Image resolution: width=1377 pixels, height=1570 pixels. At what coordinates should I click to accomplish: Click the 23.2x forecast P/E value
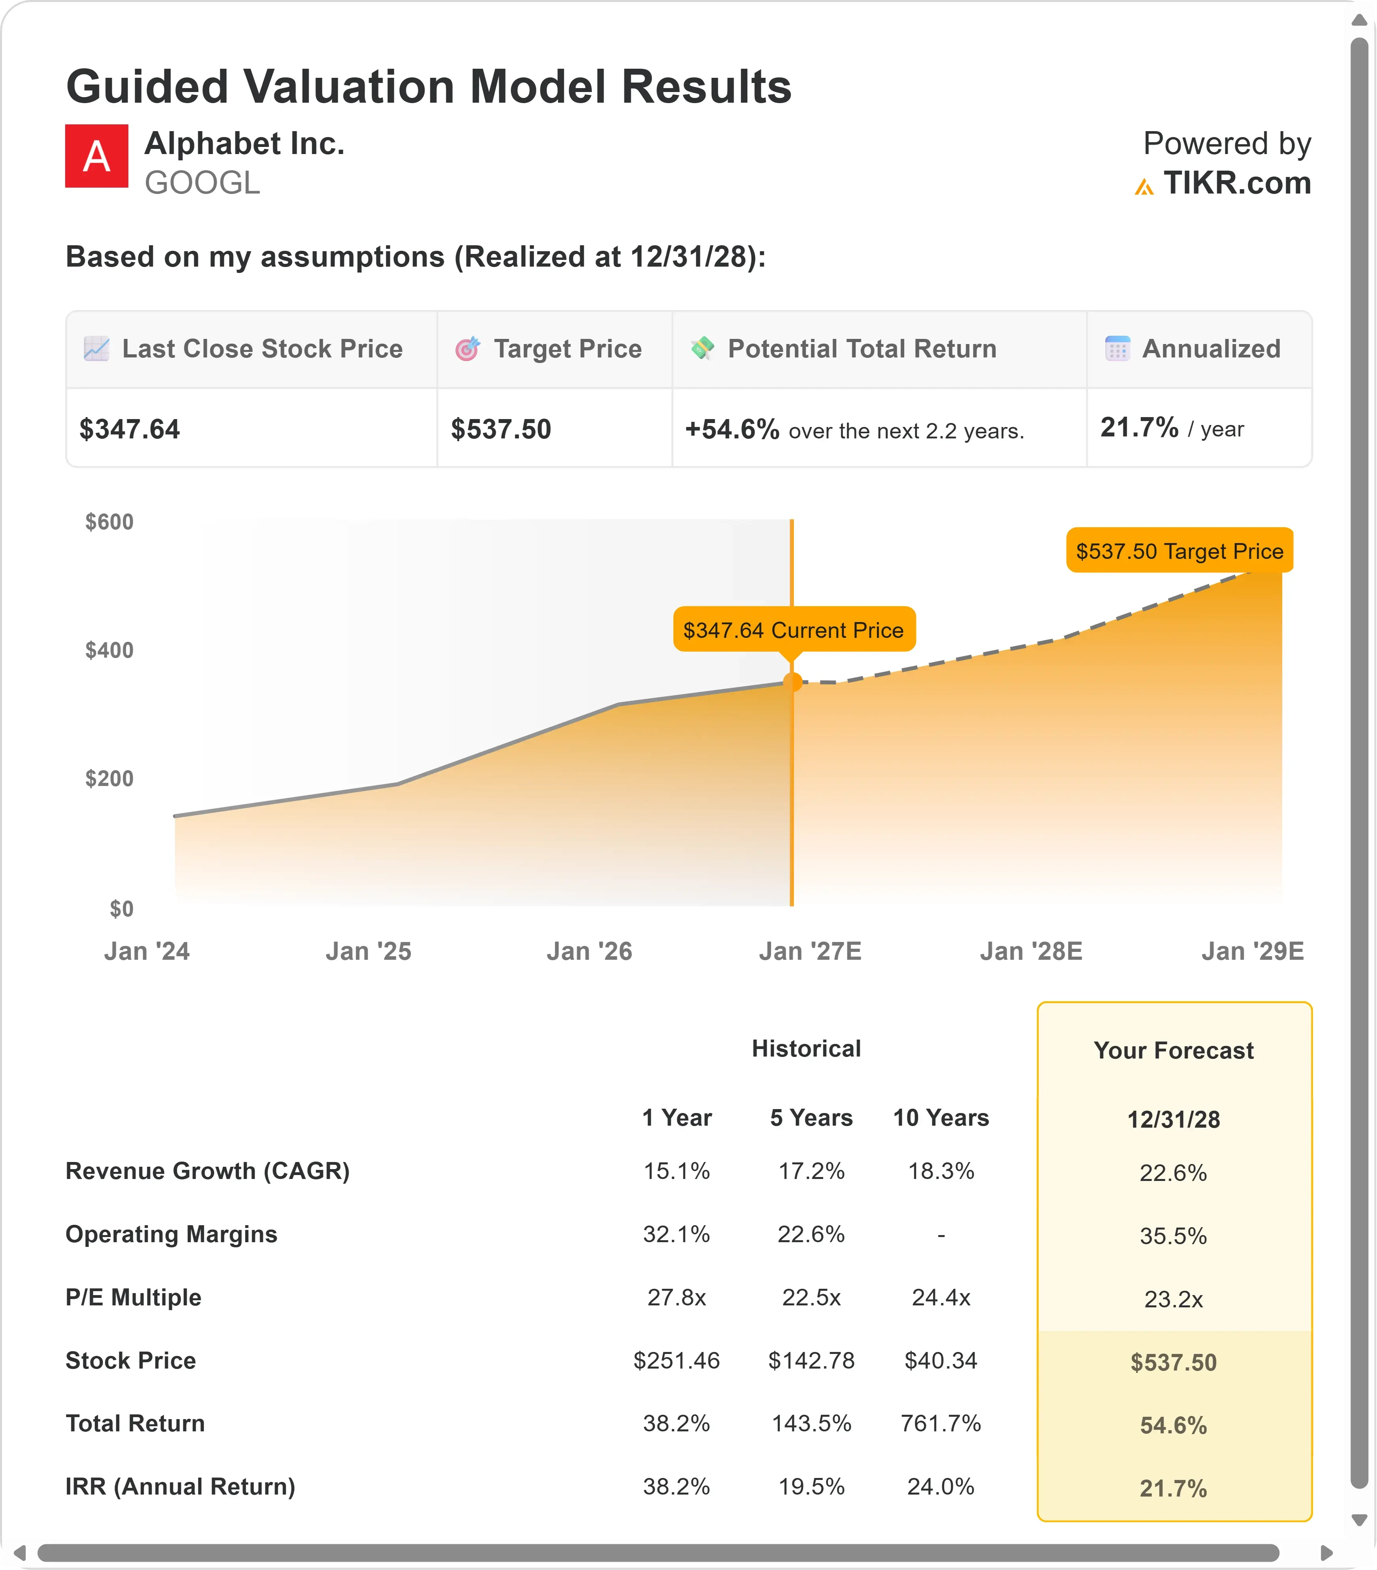[x=1174, y=1299]
